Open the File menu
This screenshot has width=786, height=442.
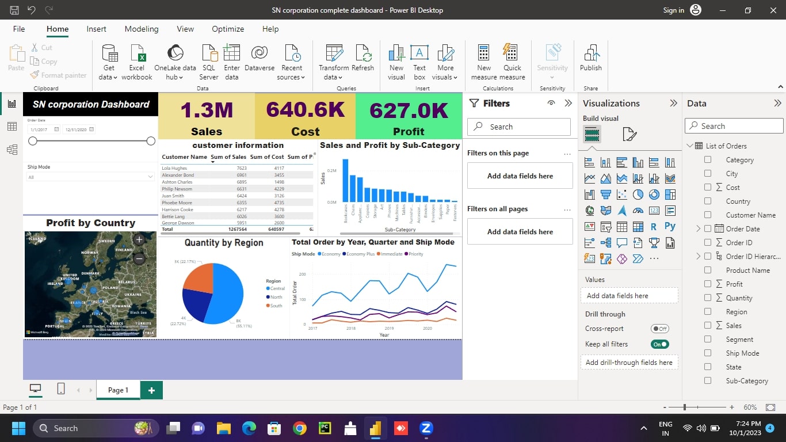(x=19, y=29)
